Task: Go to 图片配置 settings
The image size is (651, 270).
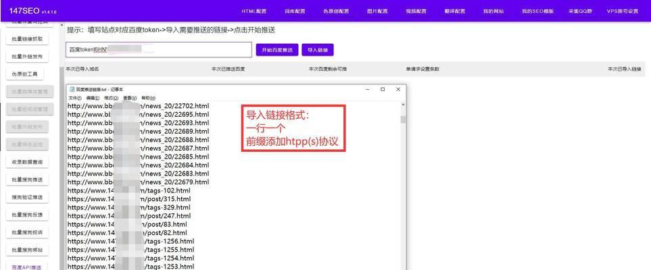Action: pyautogui.click(x=377, y=11)
